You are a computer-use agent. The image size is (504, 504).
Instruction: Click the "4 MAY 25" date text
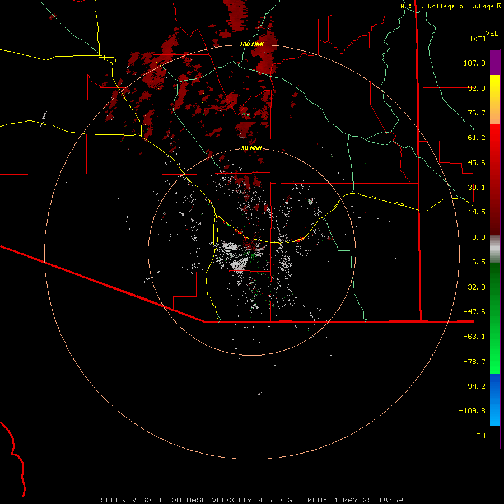point(353,500)
